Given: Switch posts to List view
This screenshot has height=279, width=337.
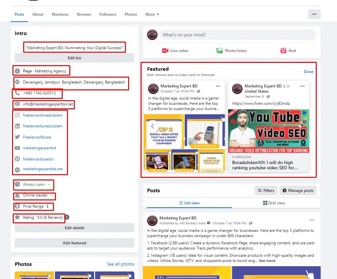Looking at the screenshot, I should click(x=189, y=203).
